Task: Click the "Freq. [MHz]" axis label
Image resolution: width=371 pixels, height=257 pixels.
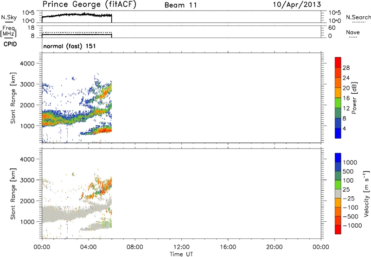Action: [8, 32]
